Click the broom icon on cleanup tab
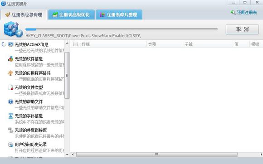The image size is (263, 164). 8,14
